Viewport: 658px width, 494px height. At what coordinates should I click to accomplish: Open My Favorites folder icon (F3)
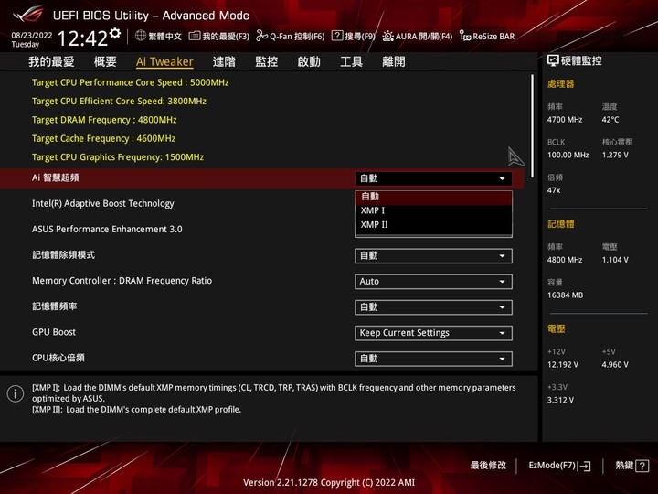195,36
